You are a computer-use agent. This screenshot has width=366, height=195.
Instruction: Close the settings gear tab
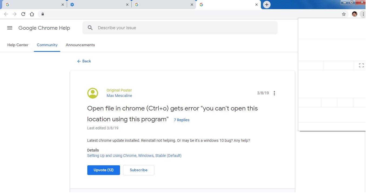pos(127,5)
